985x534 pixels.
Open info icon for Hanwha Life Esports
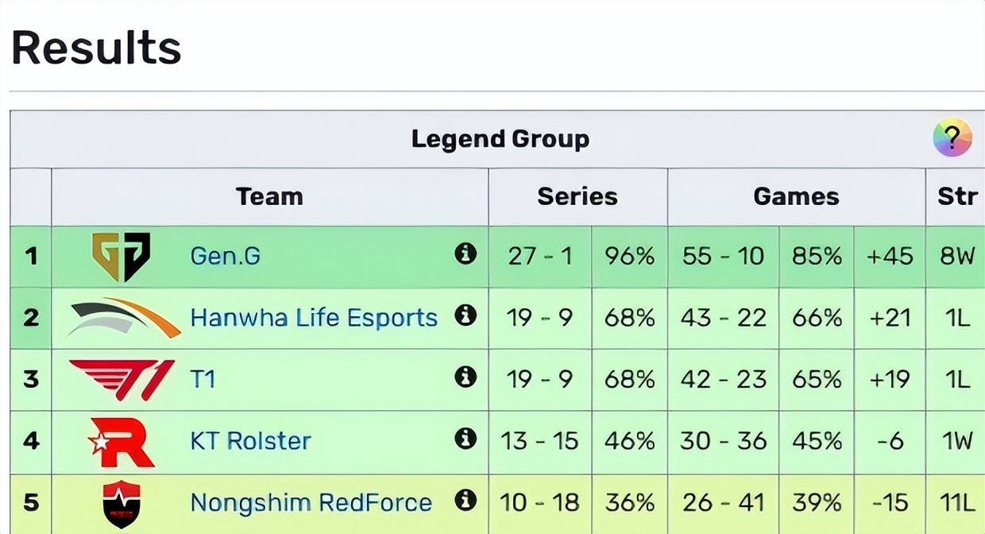click(x=465, y=315)
